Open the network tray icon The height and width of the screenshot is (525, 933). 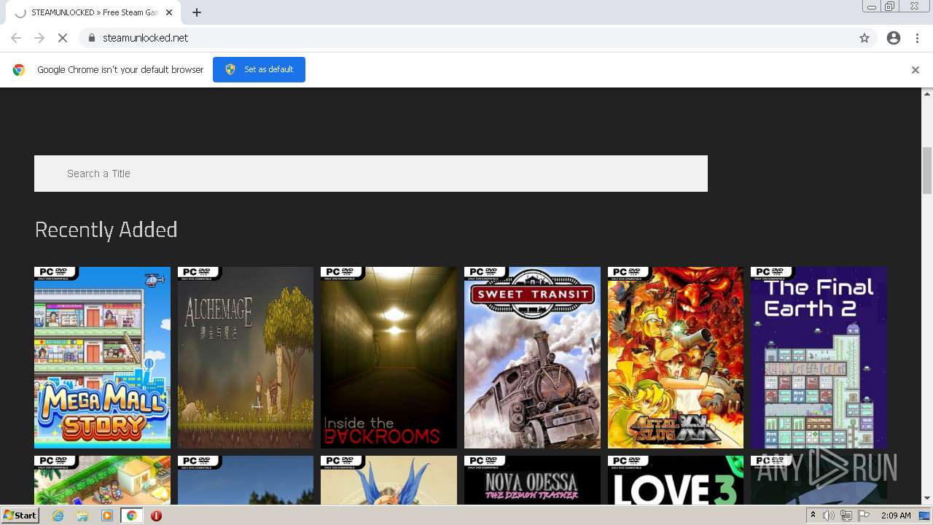pos(846,516)
